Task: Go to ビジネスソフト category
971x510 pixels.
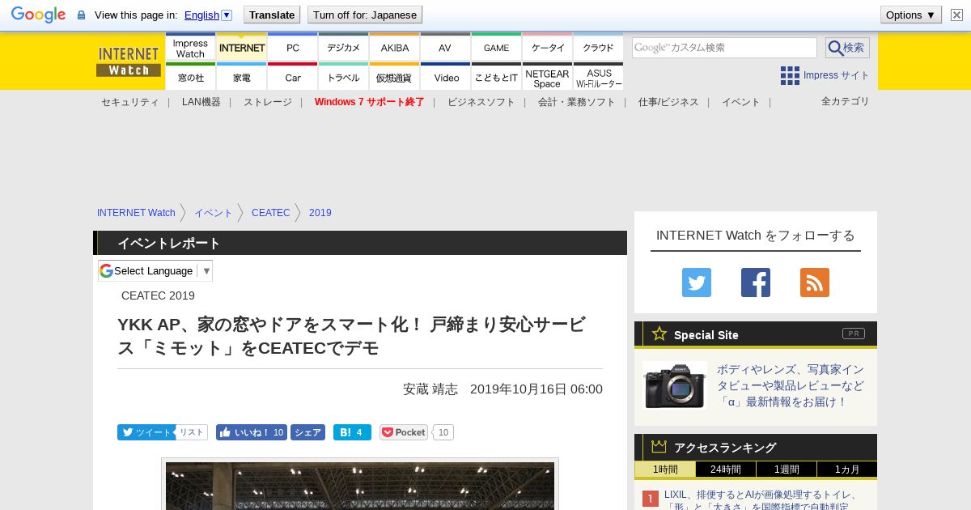Action: point(481,102)
